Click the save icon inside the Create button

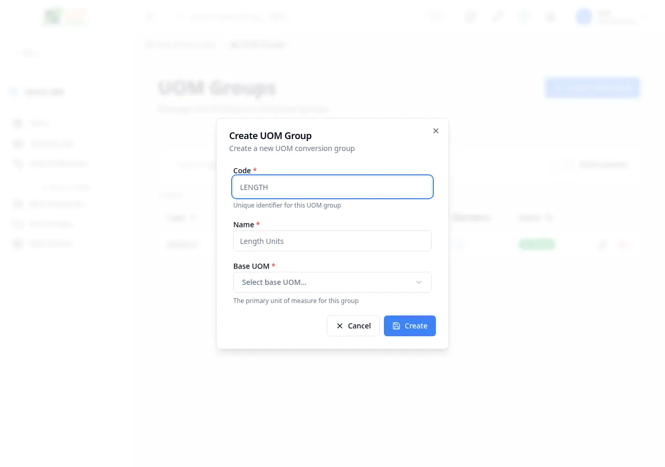pyautogui.click(x=396, y=326)
